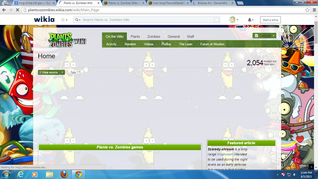Click the notifications bell icon
Viewport: 318px width, 179px height.
pyautogui.click(x=250, y=20)
